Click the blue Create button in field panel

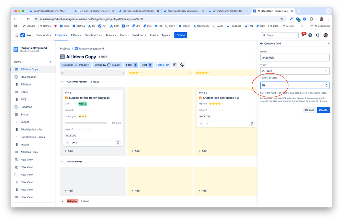323,110
